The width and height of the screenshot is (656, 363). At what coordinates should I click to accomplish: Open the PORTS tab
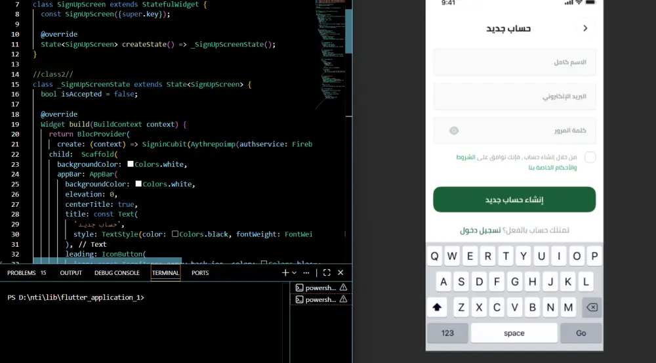[x=200, y=272]
